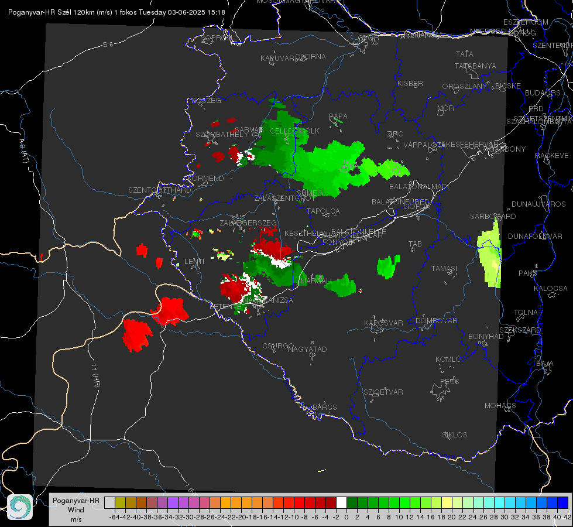Click the 'PECS' city label
573x527 pixels.
click(450, 381)
